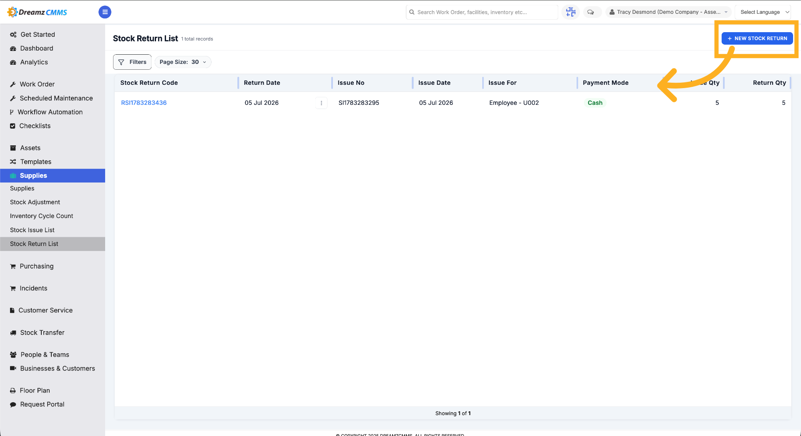This screenshot has width=801, height=436.
Task: Click the user avatar icon beside Tracy Desmond
Action: [x=612, y=12]
